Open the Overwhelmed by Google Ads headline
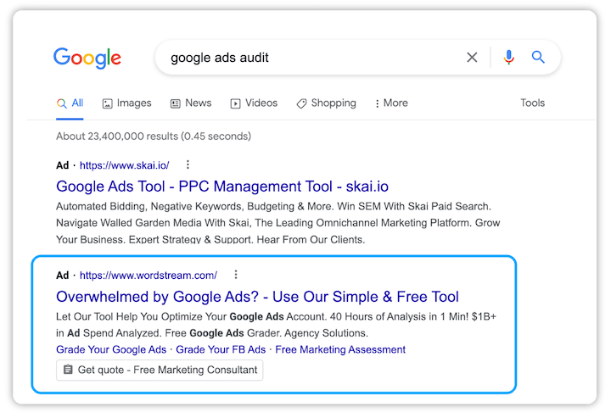 (x=257, y=297)
